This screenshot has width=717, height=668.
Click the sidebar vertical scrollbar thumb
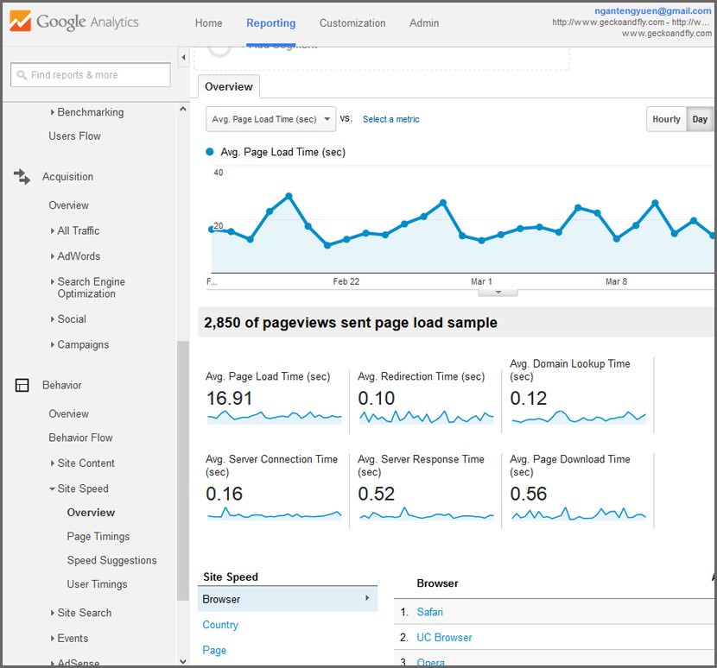182,470
